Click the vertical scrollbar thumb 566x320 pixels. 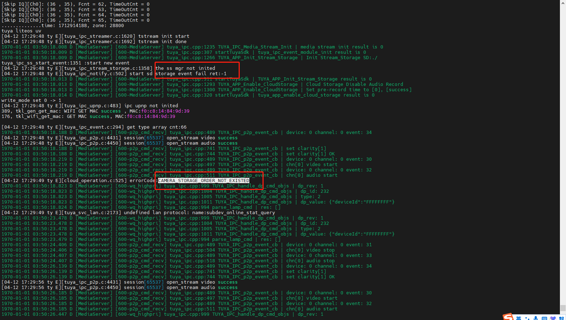563,308
